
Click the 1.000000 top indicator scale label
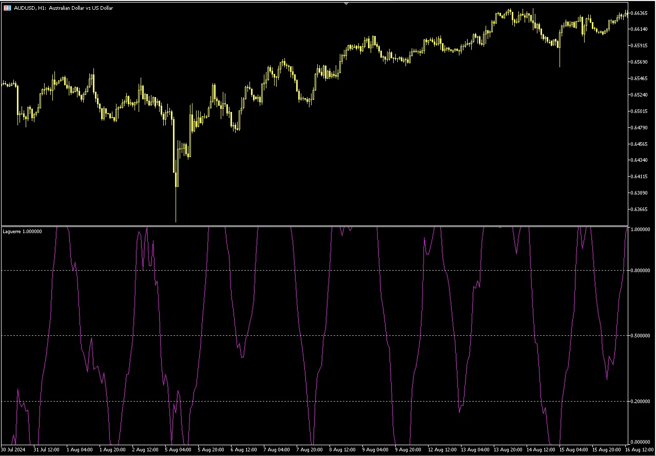click(641, 230)
